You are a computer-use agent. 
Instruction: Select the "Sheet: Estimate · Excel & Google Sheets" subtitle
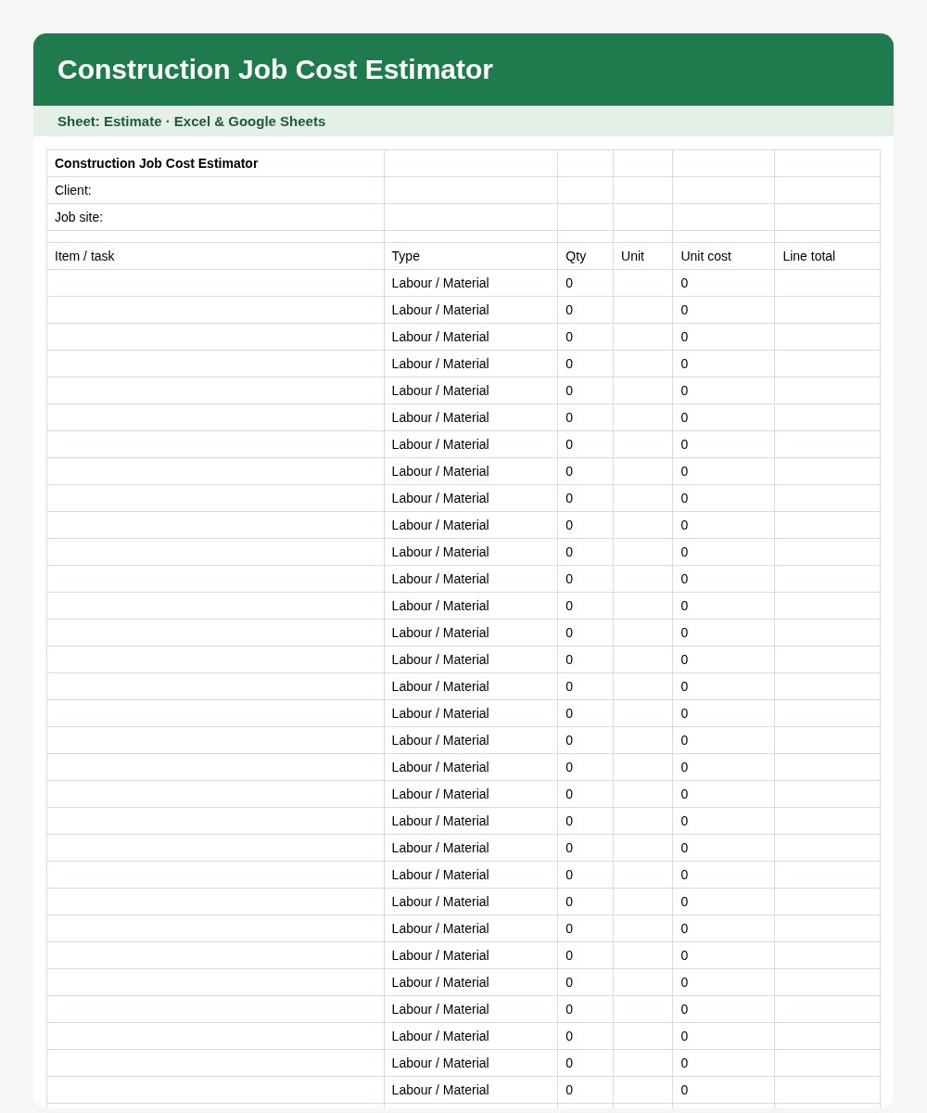tap(192, 122)
